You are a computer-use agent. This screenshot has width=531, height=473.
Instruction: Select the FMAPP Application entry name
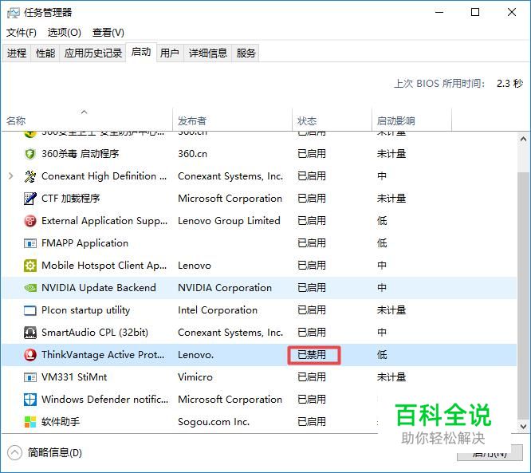tap(85, 243)
